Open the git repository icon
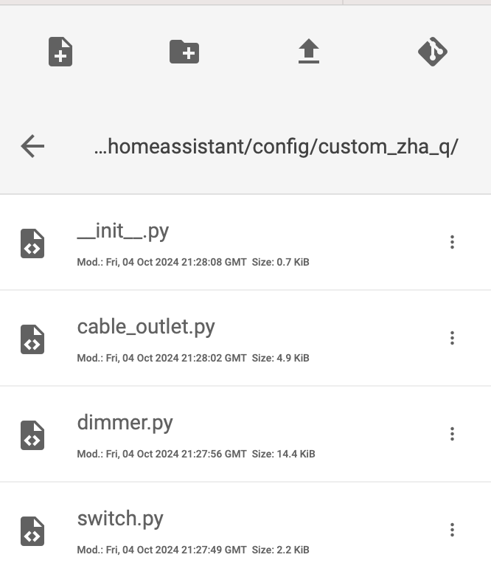 (433, 52)
